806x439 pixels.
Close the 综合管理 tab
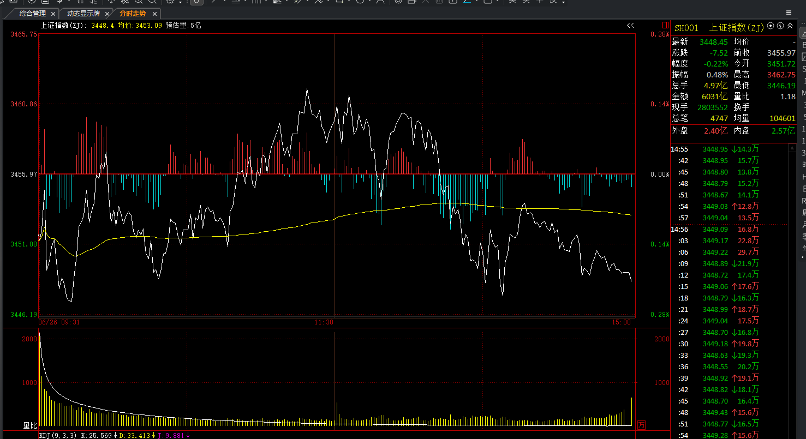pyautogui.click(x=53, y=14)
